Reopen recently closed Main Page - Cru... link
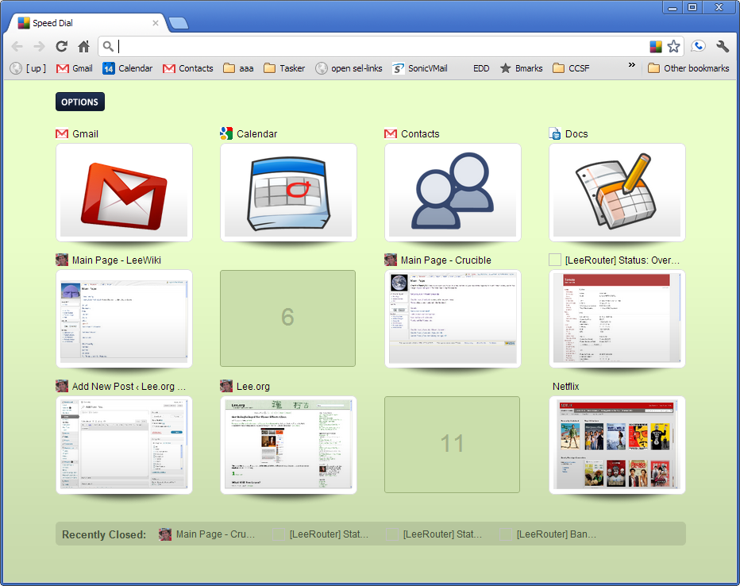This screenshot has height=586, width=740. pyautogui.click(x=207, y=534)
